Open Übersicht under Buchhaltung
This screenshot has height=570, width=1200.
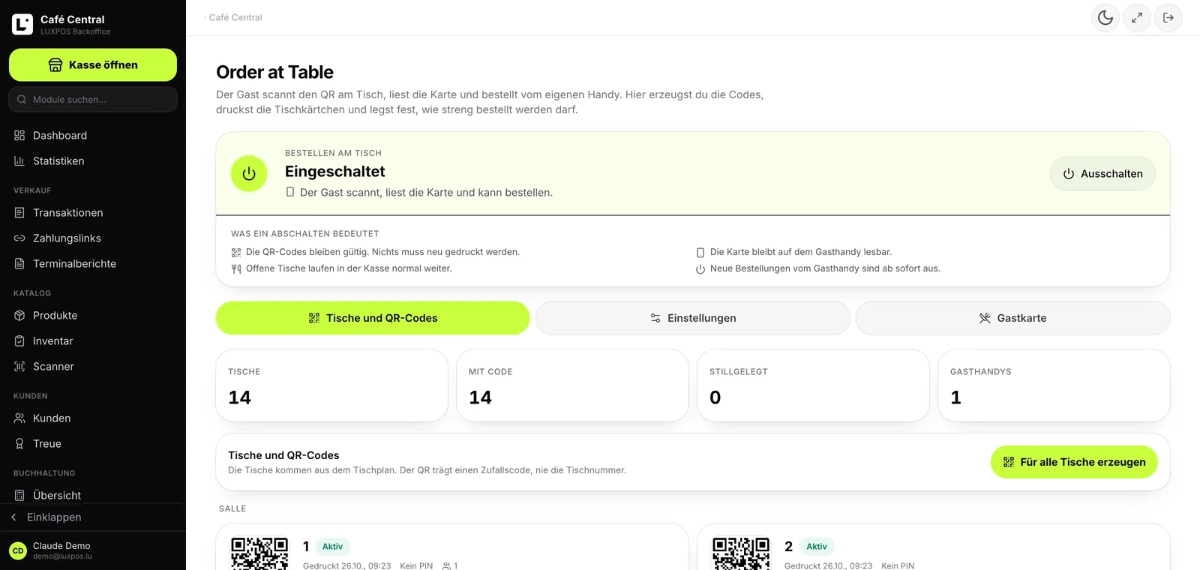[x=93, y=495]
